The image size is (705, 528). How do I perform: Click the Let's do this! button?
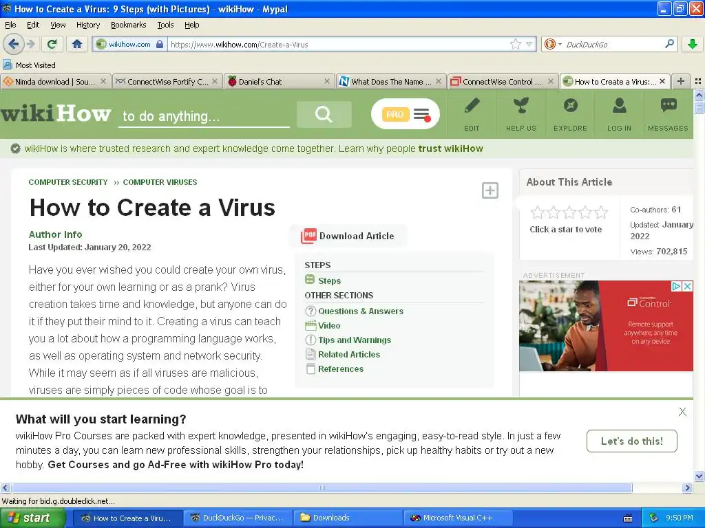coord(632,441)
